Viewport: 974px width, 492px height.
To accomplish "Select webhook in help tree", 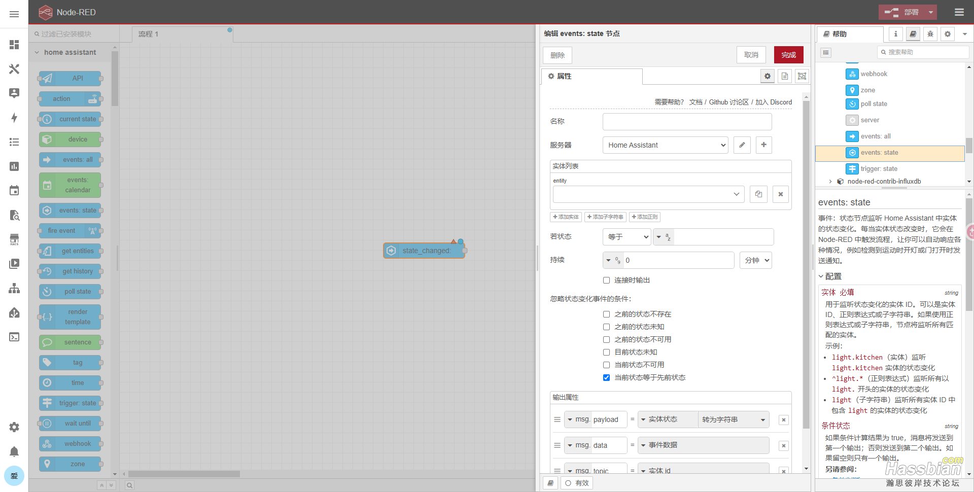I will click(x=874, y=74).
